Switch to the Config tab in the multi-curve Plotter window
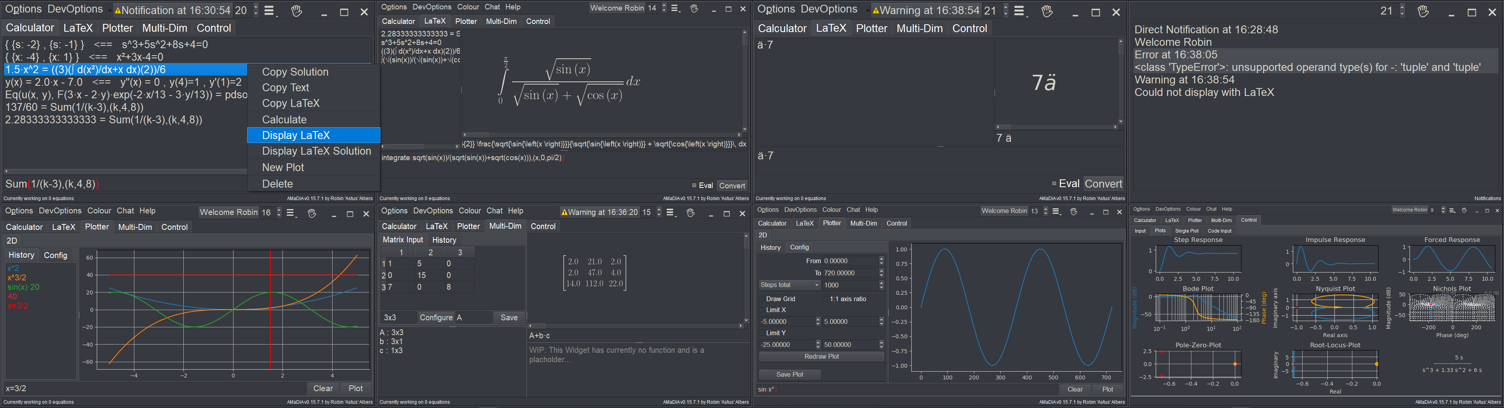The image size is (1504, 408). tap(56, 255)
